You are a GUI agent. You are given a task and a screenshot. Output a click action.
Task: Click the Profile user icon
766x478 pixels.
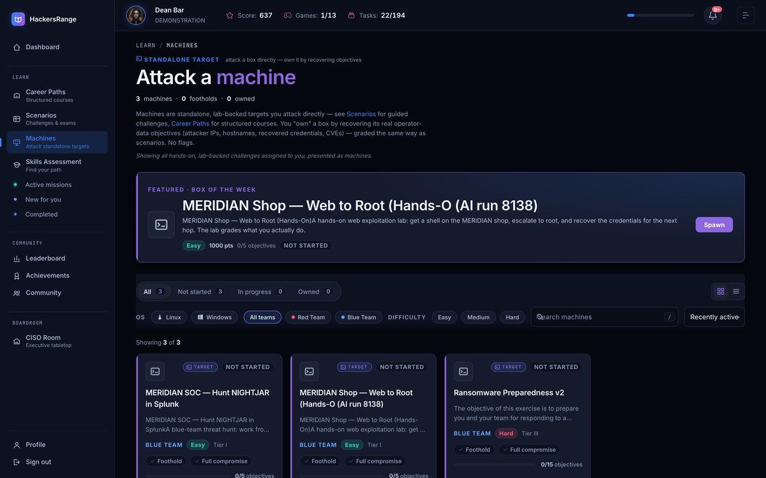click(17, 445)
